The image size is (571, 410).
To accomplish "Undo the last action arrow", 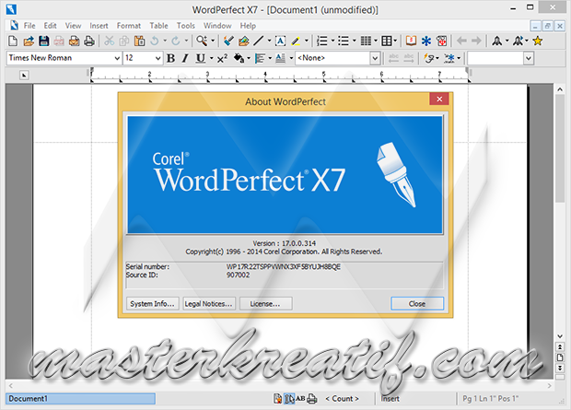I will (x=155, y=41).
